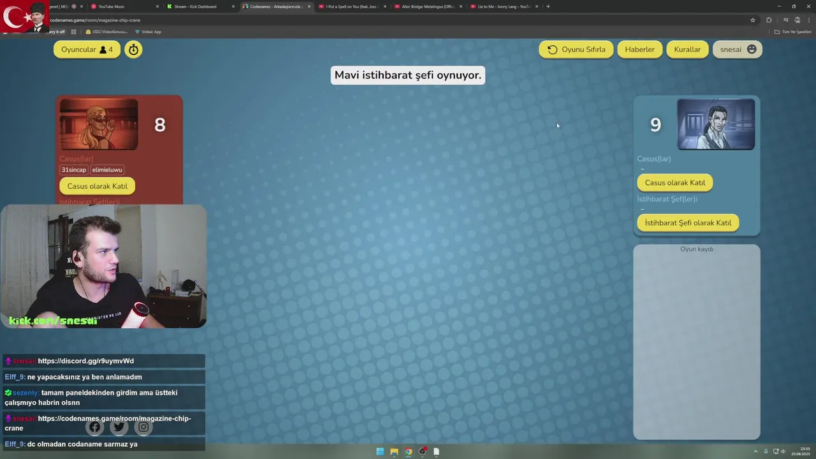The width and height of the screenshot is (816, 459).
Task: Join blue team as İstihbarat Şefi
Action: coord(688,222)
